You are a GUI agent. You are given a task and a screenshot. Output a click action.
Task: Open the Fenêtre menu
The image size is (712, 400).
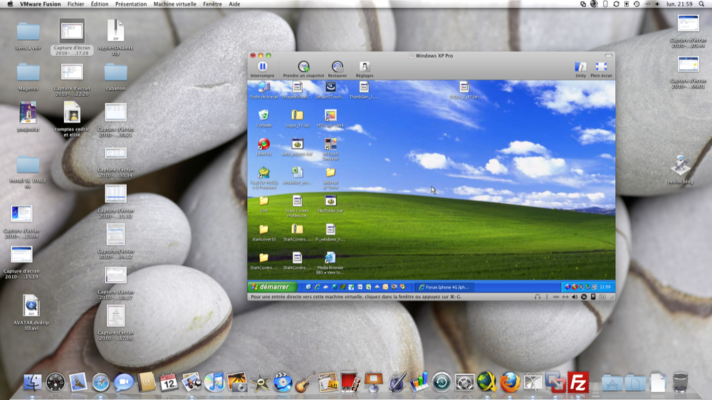[212, 4]
